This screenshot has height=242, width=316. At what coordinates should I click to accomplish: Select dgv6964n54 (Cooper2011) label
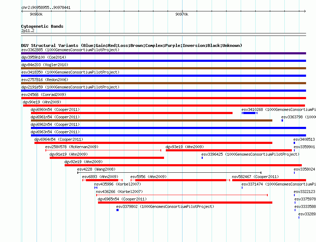click(x=59, y=139)
